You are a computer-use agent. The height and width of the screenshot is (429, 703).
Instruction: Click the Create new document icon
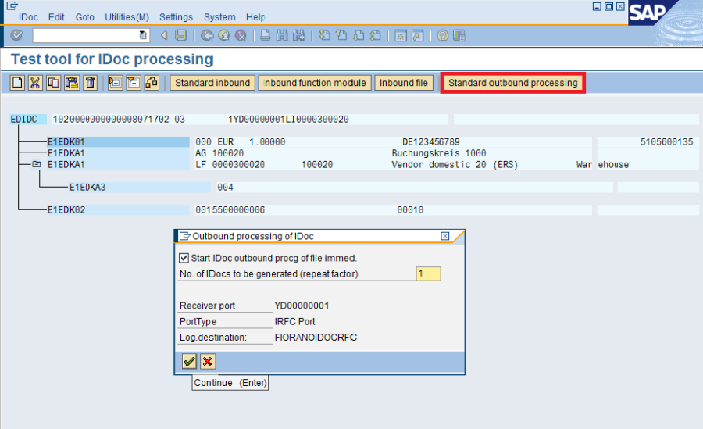coord(17,83)
